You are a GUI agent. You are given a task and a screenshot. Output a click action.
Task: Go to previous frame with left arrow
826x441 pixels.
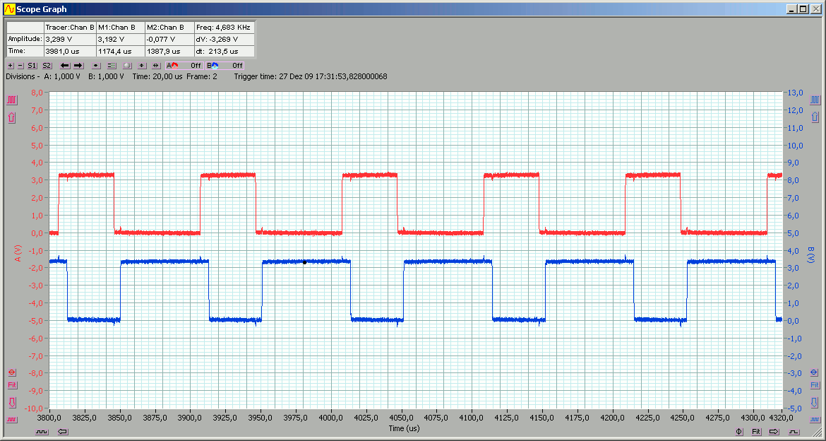(65, 66)
